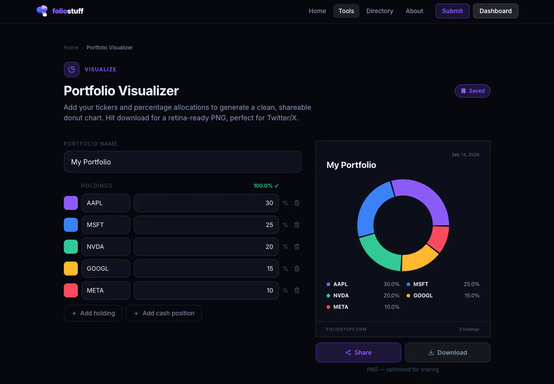This screenshot has height=384, width=554.
Task: Toggle the Saved bookmark badge
Action: pos(473,91)
